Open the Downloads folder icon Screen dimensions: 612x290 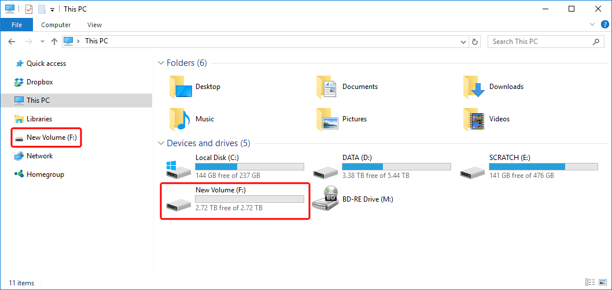(x=474, y=87)
